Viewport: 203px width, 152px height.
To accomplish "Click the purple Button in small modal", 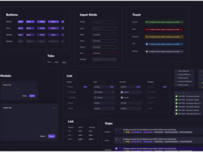I will coord(32,96).
